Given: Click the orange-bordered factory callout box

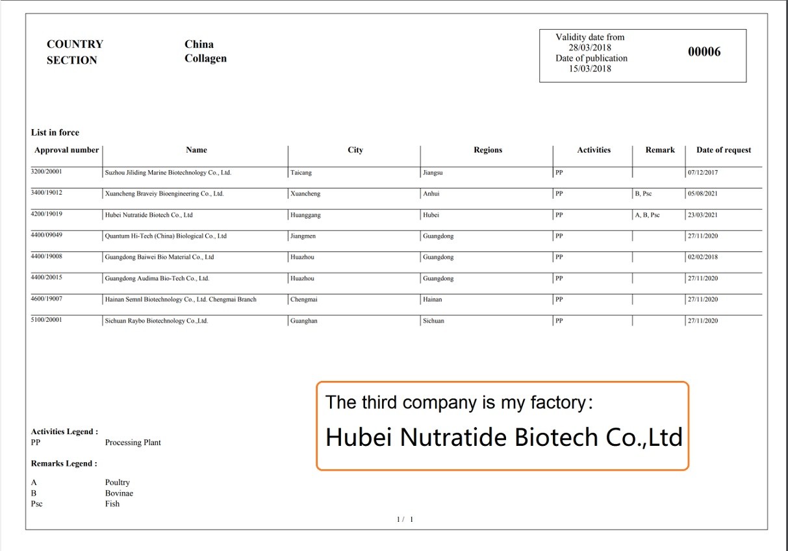Looking at the screenshot, I should 502,426.
